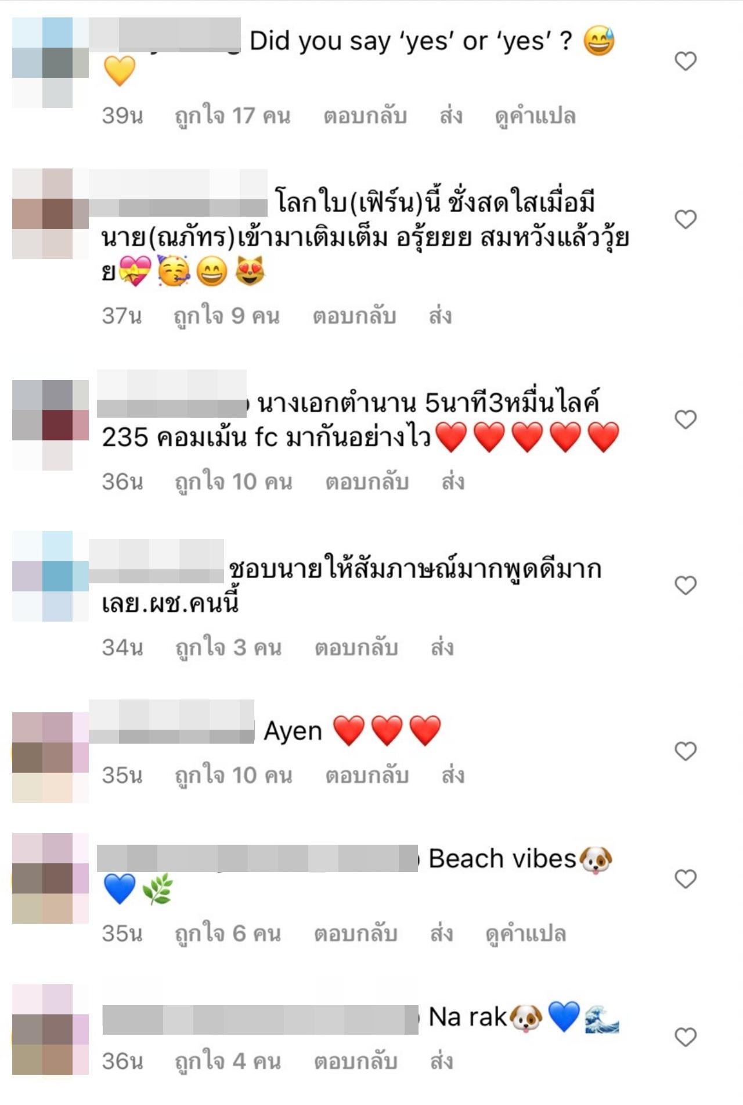Open profile picture of 'Ayen' commenter

click(x=51, y=758)
